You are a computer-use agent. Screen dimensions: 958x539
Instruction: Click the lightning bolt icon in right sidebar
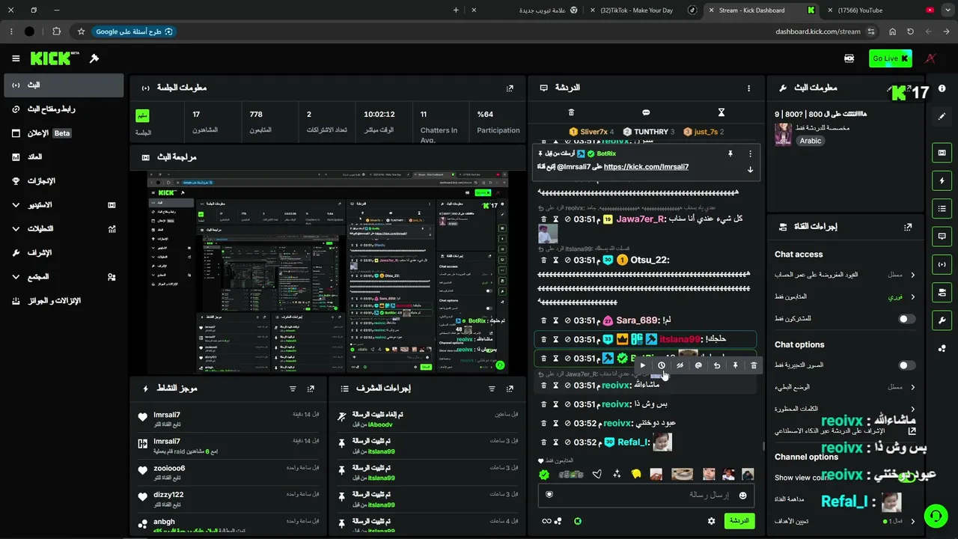click(942, 180)
